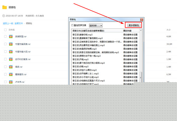Image resolution: width=177 pixels, height=121 pixels.
Task: Select 李云龙\你开炮啊（女）.mp3
Action: [x=86, y=73]
